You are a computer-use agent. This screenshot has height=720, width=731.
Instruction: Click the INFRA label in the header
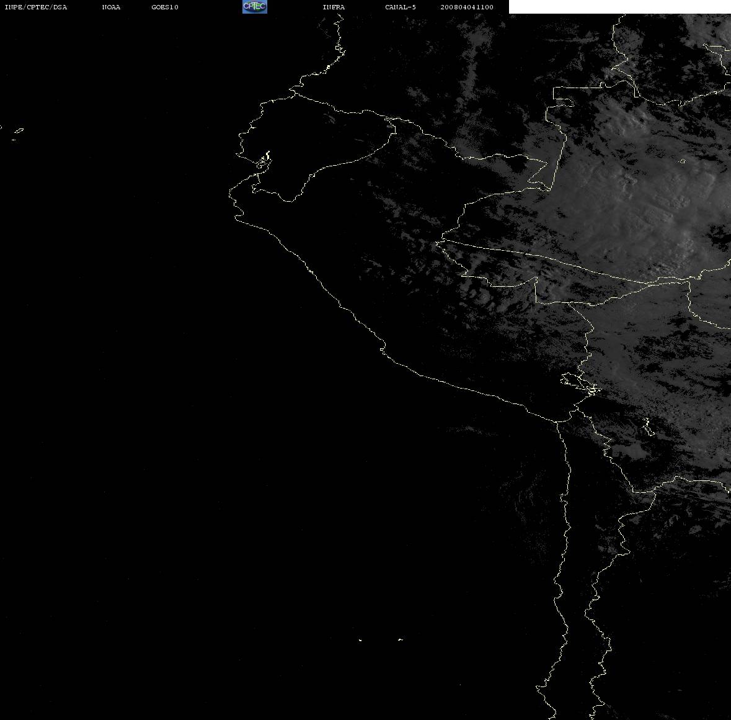[x=334, y=7]
